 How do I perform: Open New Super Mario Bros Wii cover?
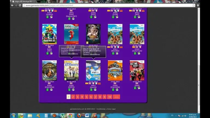tap(49, 34)
